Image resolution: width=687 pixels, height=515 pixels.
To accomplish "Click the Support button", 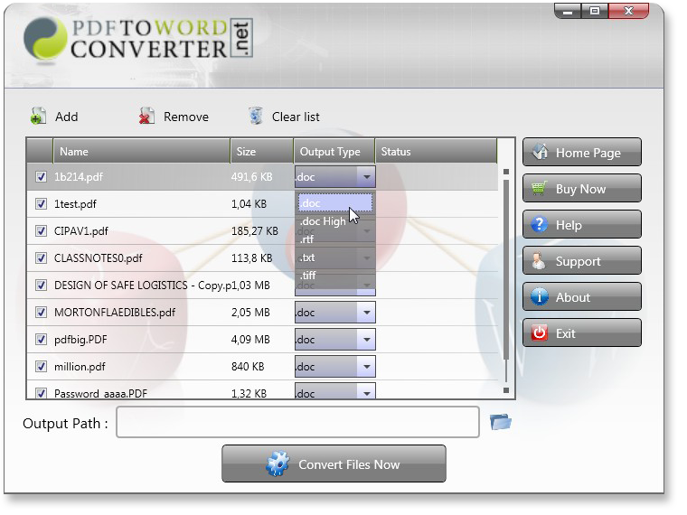I will click(x=582, y=261).
